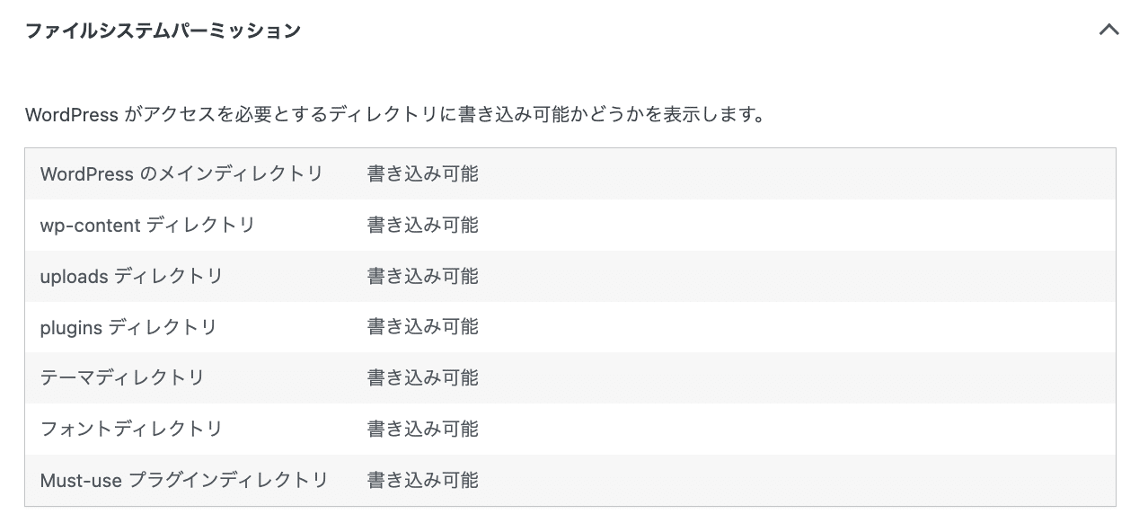The width and height of the screenshot is (1139, 523).
Task: Select 書き込み可能 status for plugins ディレクトリ
Action: (421, 327)
